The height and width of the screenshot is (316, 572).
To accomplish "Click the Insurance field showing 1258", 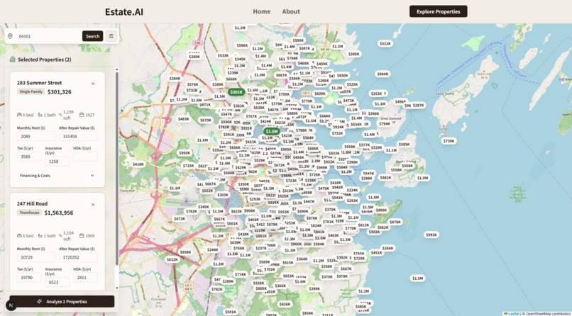I will [x=57, y=161].
